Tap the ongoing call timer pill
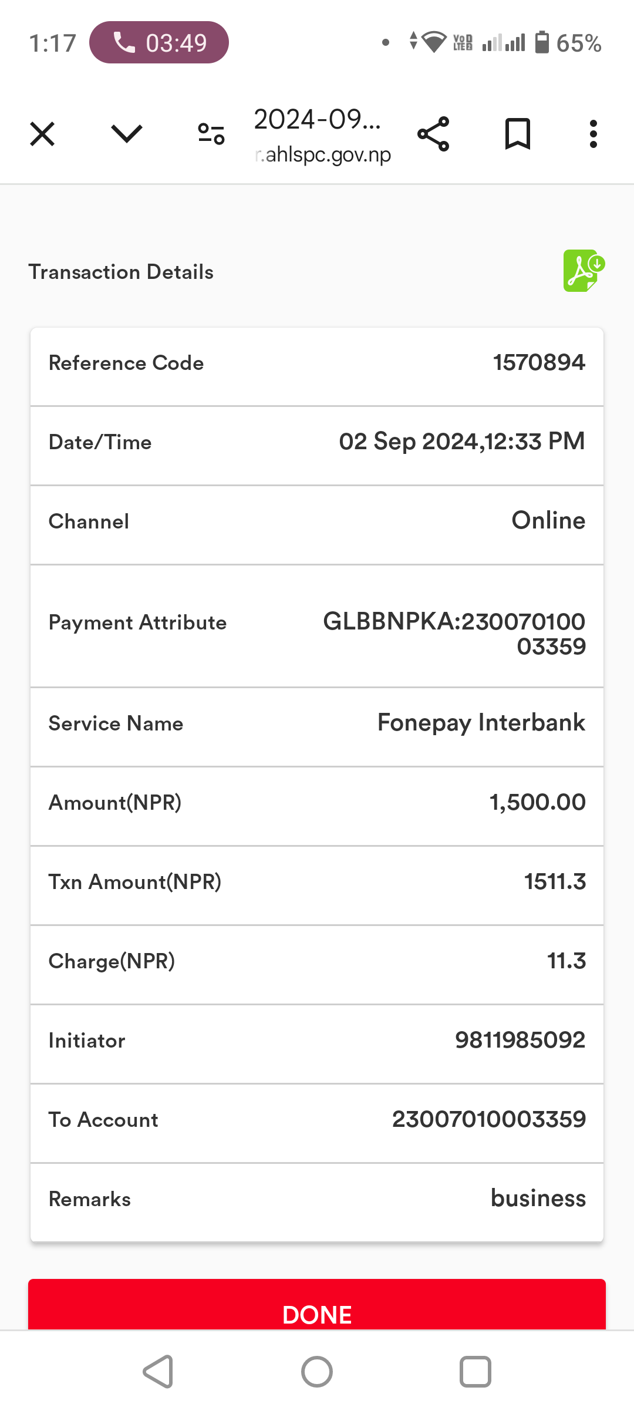This screenshot has height=1414, width=634. (x=159, y=42)
